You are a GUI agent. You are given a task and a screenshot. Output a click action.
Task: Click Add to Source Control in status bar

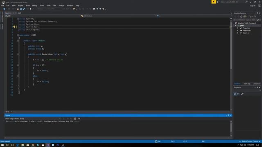250,142
